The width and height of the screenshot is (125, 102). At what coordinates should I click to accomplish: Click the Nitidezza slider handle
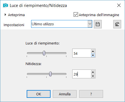click(50, 74)
